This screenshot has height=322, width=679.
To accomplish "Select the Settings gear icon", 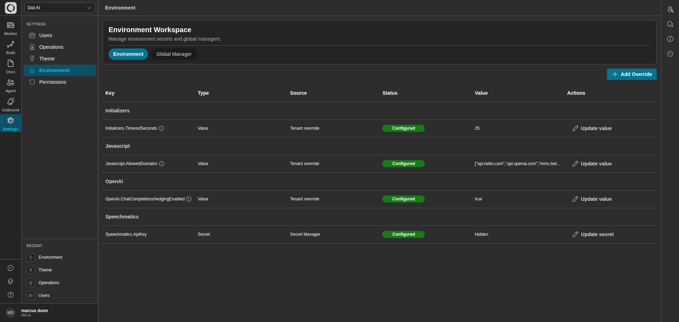I will tap(11, 121).
